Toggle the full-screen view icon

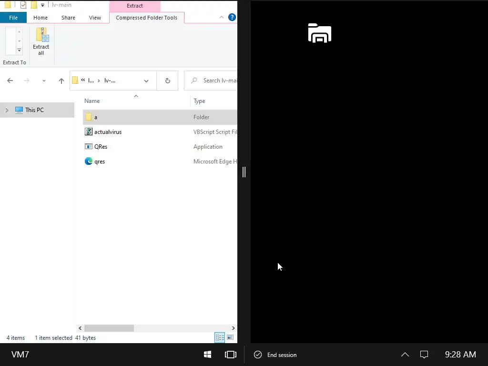pos(231,355)
